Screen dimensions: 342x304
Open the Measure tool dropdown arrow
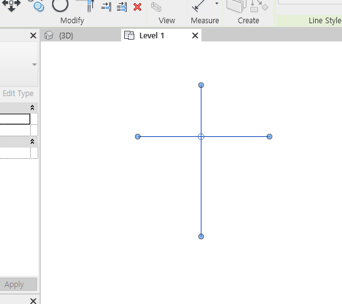click(x=216, y=3)
